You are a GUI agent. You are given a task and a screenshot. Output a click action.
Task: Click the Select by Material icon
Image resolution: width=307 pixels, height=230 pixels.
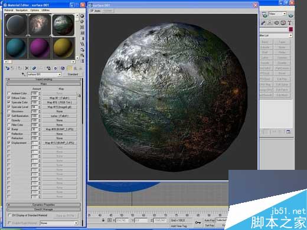point(82,55)
